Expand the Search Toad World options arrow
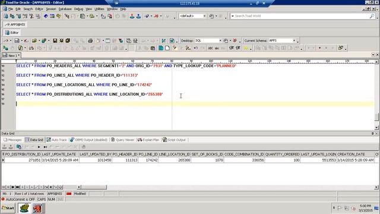Image resolution: width=380 pixels, height=214 pixels. click(233, 16)
